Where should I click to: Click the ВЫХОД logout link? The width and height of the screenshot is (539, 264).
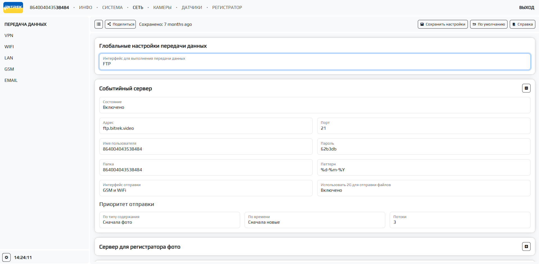pyautogui.click(x=526, y=8)
